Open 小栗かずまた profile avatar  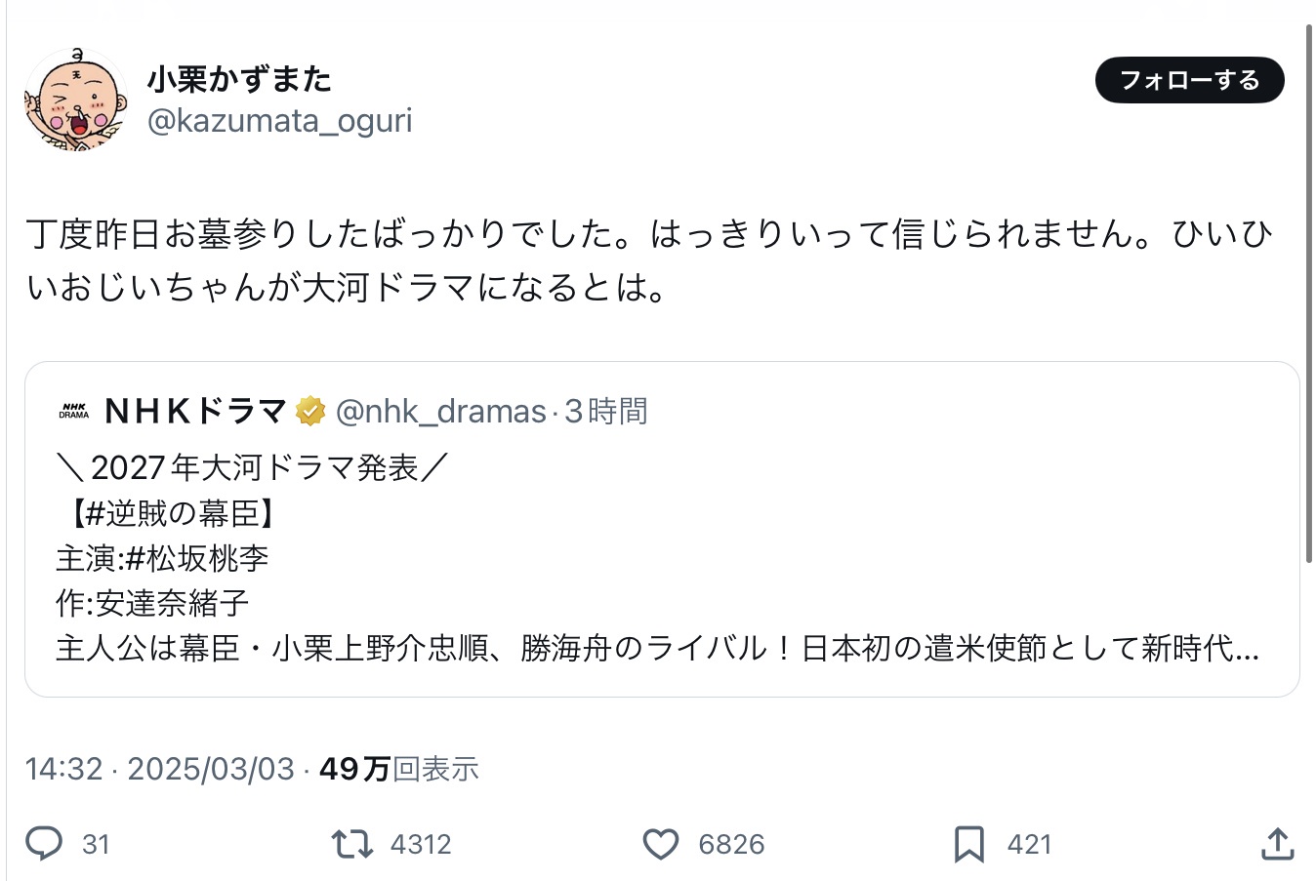[x=76, y=100]
